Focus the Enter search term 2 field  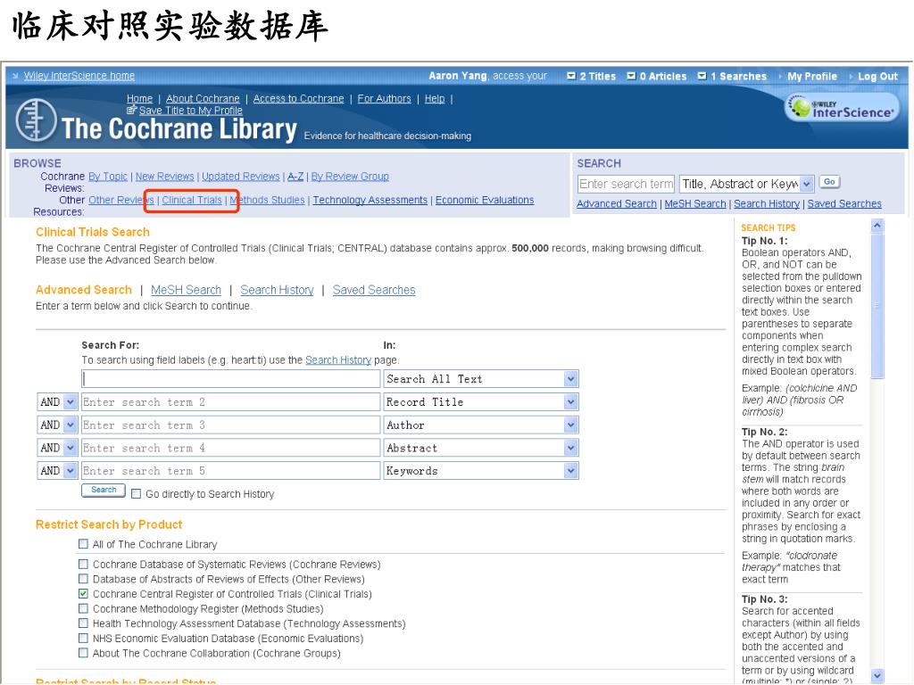(x=231, y=402)
